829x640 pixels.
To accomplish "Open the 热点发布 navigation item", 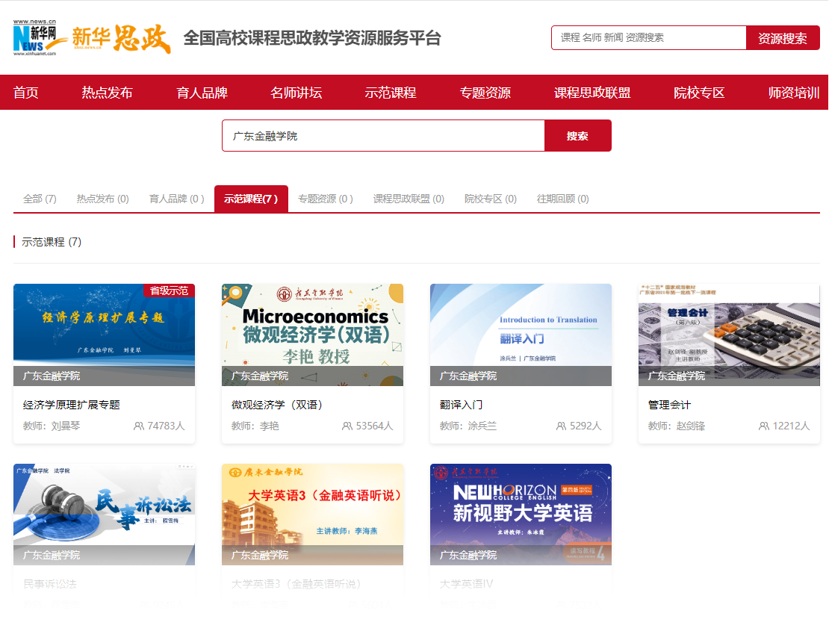I will [107, 93].
